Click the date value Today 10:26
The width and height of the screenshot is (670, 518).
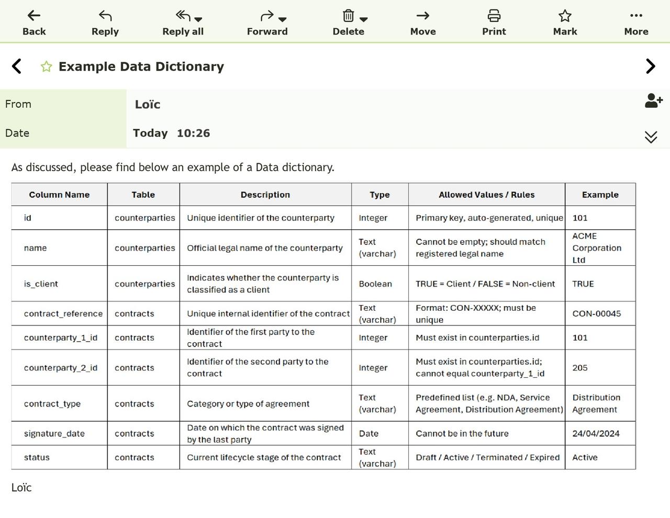171,133
